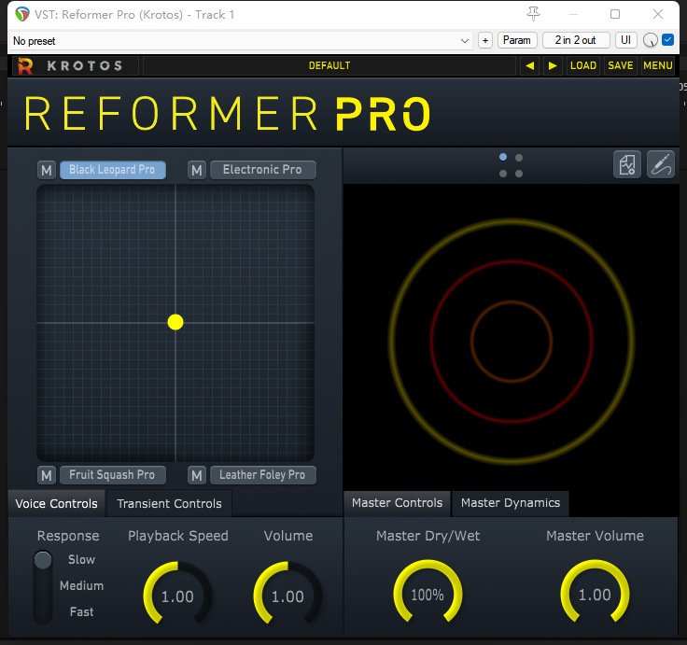Viewport: 687px width, 645px height.
Task: Click the DEFAULT preset name display
Action: [329, 65]
